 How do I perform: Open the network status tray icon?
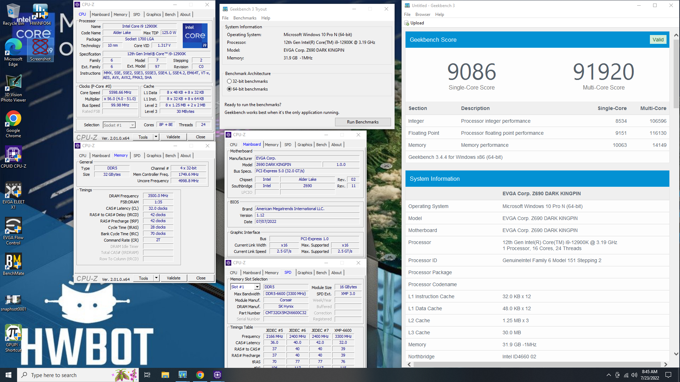click(626, 375)
